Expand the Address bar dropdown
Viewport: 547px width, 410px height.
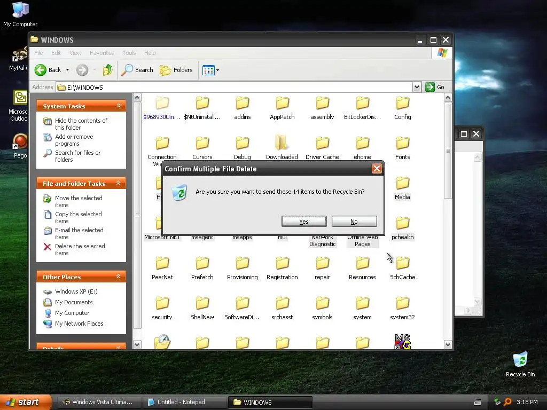point(417,87)
